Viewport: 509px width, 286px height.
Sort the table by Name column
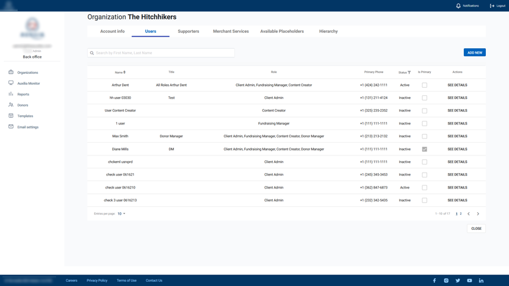click(x=125, y=73)
